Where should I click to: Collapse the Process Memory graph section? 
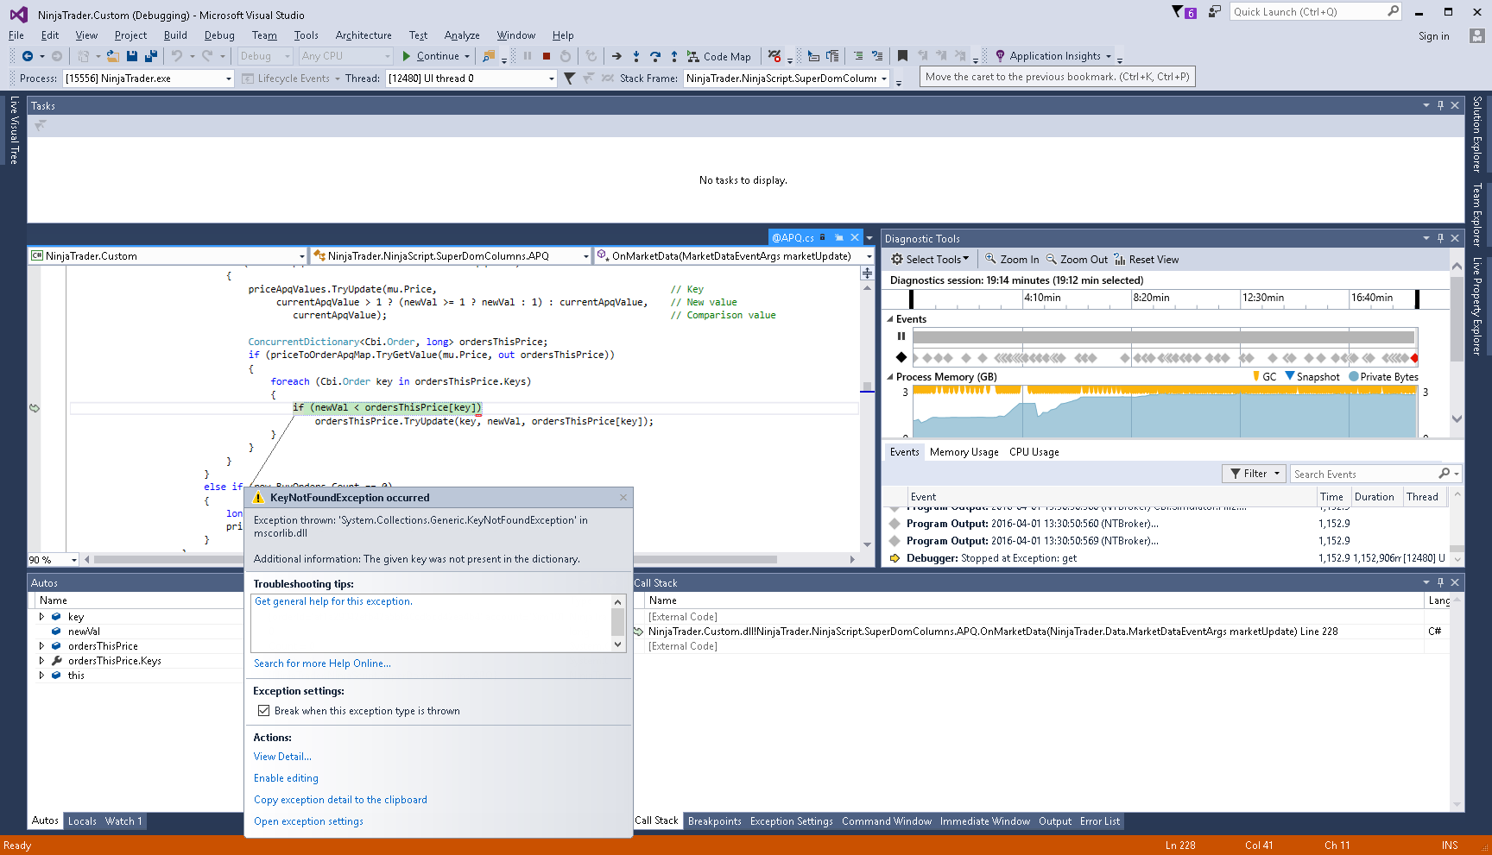click(890, 377)
